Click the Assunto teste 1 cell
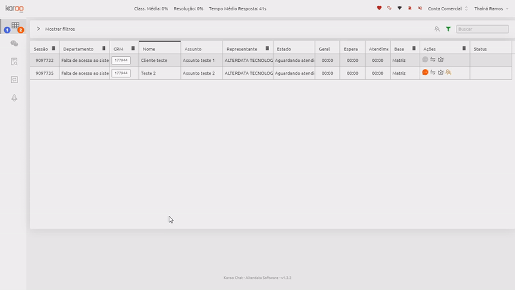 tap(201, 60)
